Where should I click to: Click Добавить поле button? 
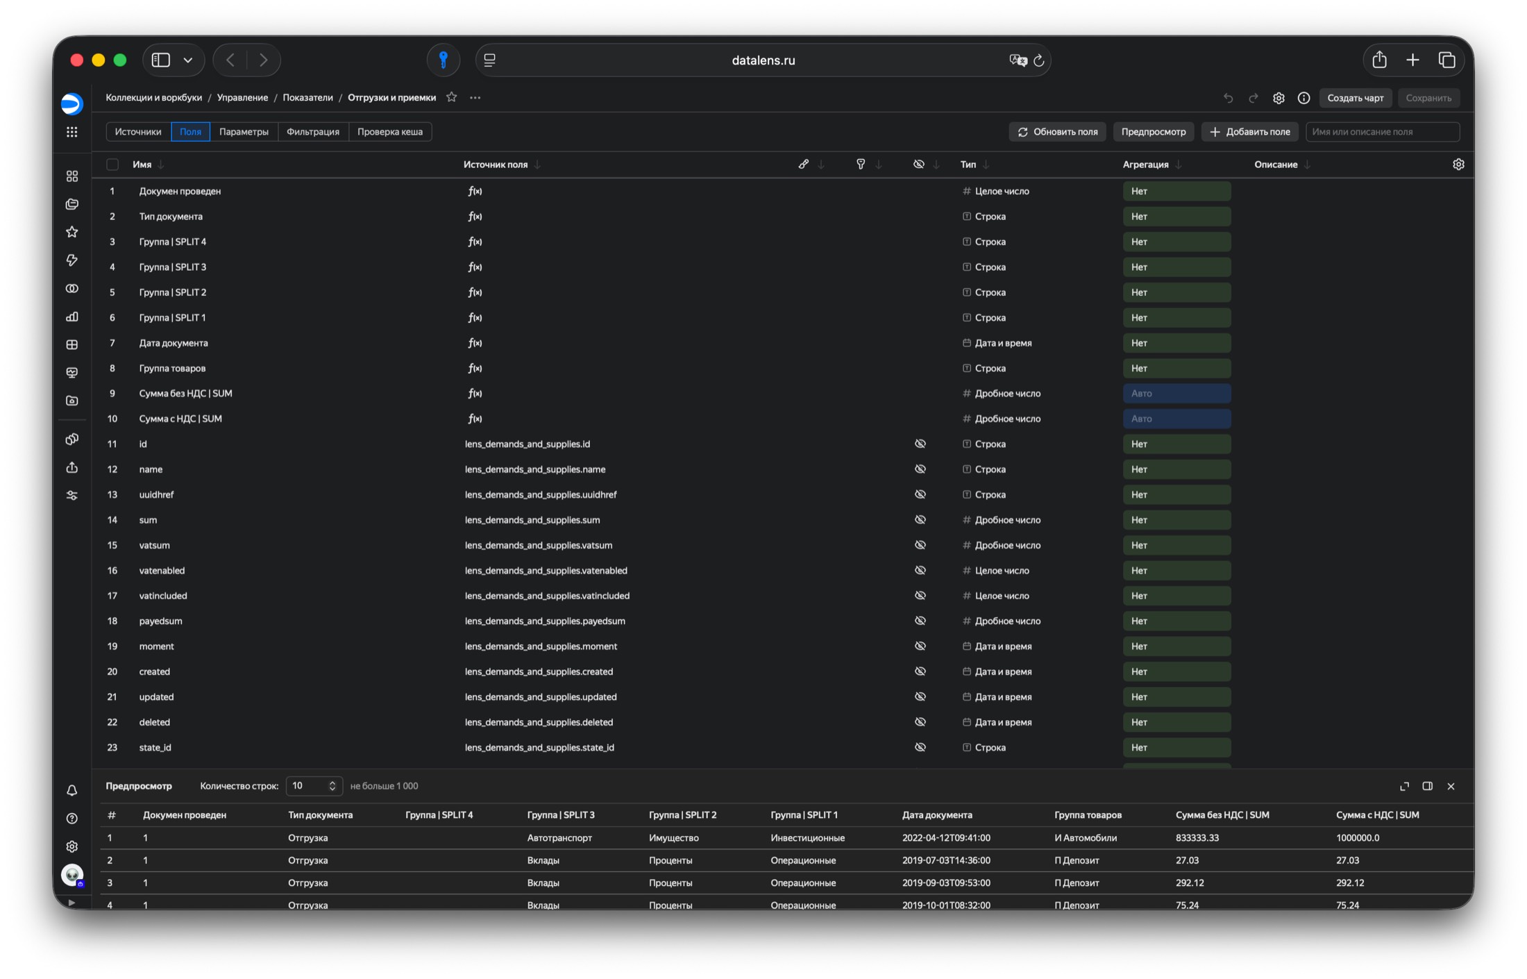pos(1250,132)
